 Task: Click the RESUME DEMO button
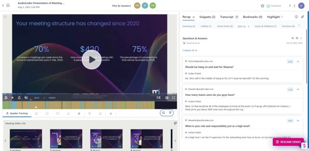click(288, 142)
